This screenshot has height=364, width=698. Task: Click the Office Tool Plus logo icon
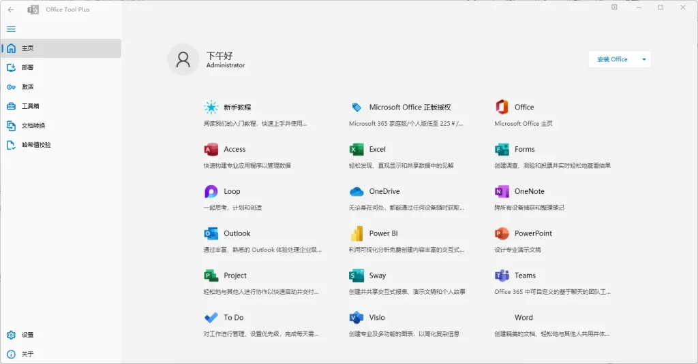(x=33, y=10)
